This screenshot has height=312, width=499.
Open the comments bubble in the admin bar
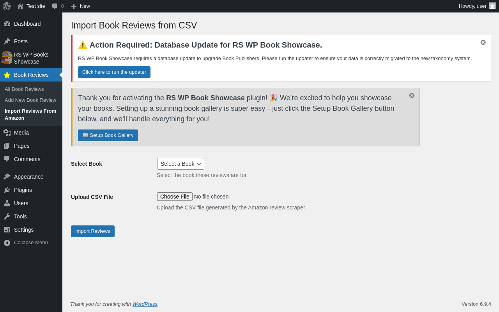(x=55, y=6)
